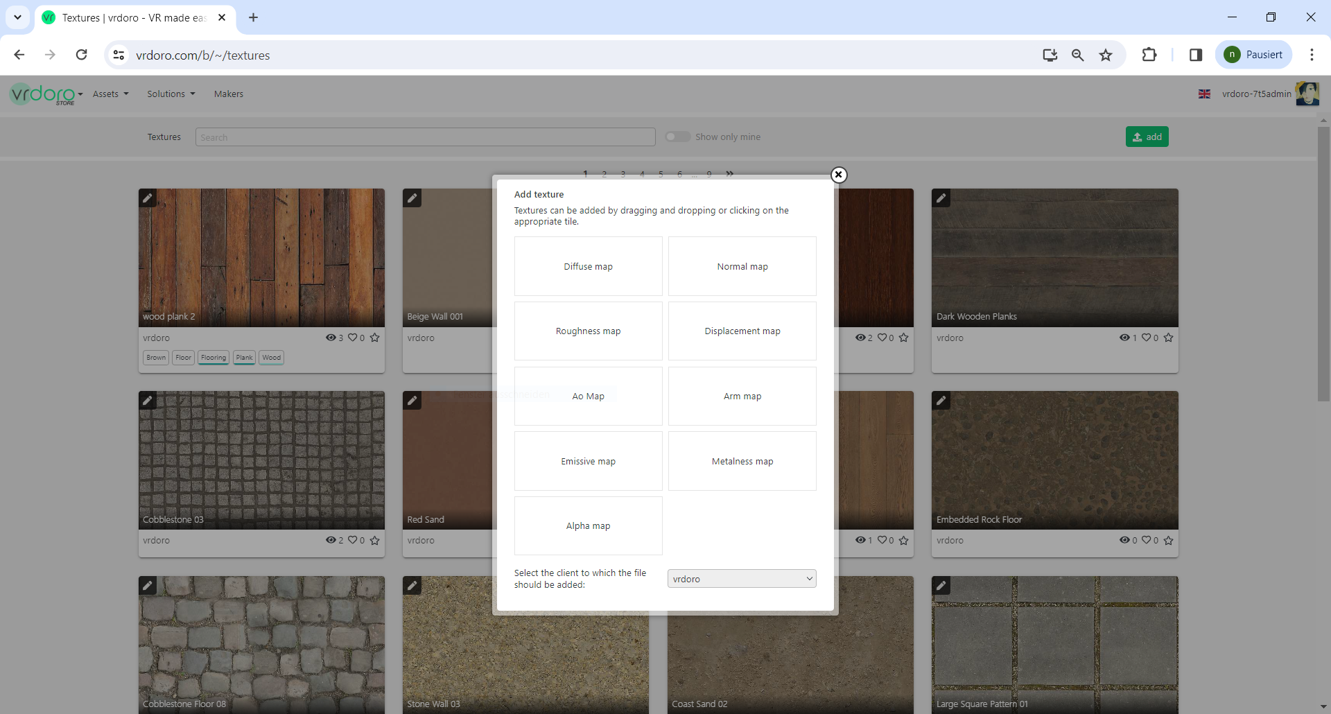Select the Normal map tile
The height and width of the screenshot is (714, 1331).
coord(742,267)
